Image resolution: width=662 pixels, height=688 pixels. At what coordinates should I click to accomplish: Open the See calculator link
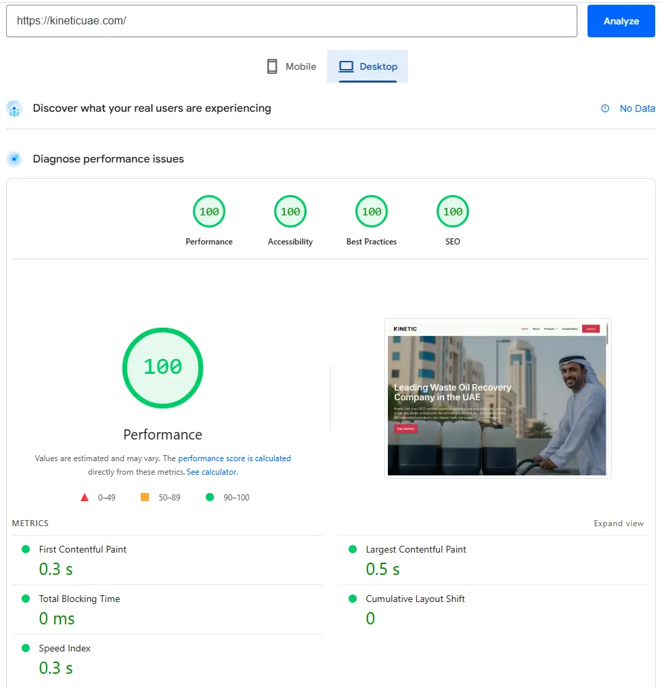[x=212, y=472]
